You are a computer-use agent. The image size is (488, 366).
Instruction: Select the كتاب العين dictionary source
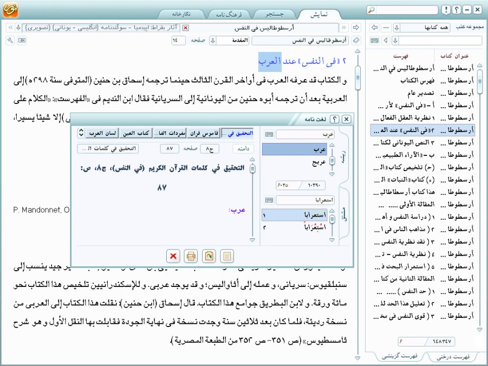[x=136, y=133]
